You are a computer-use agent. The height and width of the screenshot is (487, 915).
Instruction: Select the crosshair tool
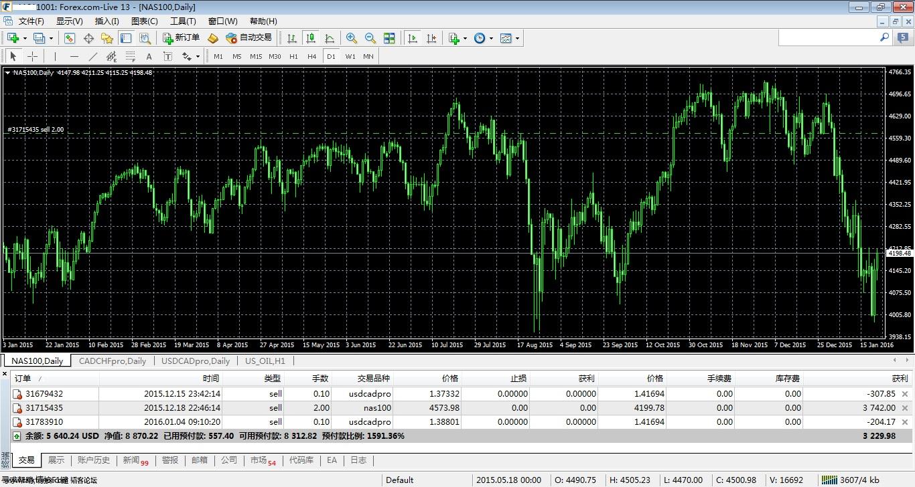point(32,56)
